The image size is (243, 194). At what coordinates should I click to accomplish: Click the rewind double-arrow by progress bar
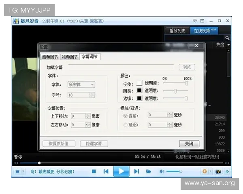tap(16, 163)
